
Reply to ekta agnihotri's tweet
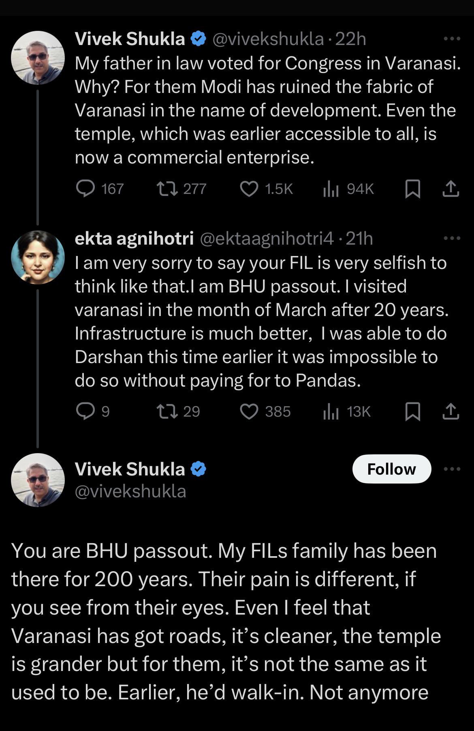[85, 411]
